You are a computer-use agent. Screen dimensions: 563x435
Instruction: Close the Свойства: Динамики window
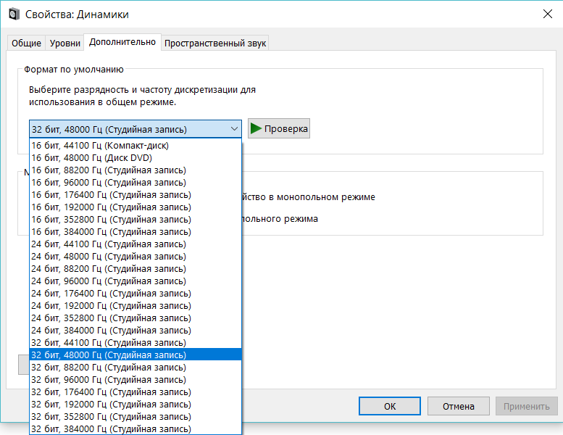[x=548, y=14]
